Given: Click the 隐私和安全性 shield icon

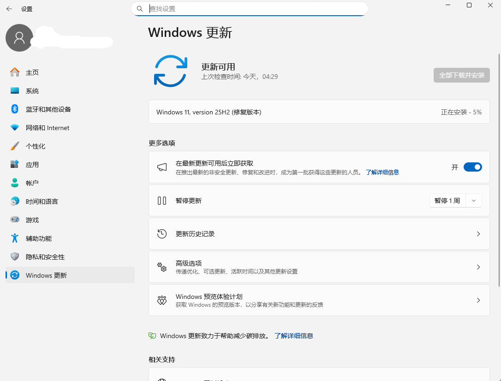Looking at the screenshot, I should [x=15, y=256].
